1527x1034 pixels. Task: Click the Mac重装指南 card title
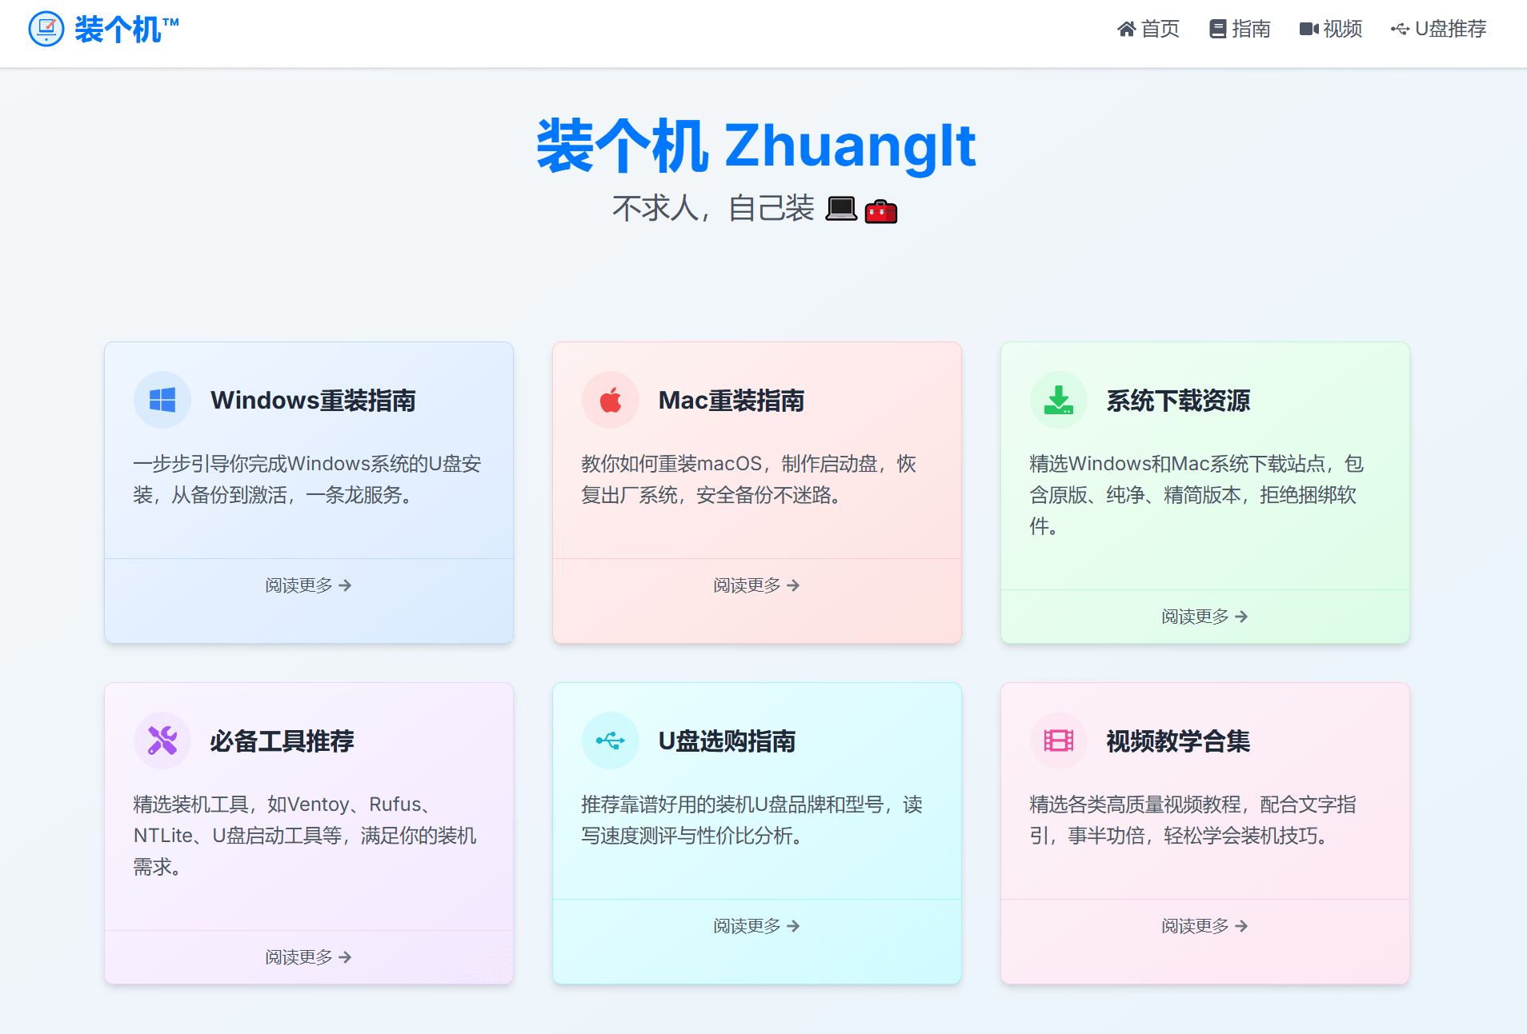[731, 401]
